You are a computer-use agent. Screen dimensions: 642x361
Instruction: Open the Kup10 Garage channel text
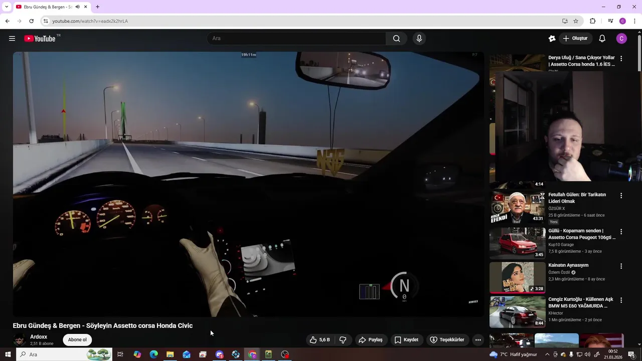point(561,245)
